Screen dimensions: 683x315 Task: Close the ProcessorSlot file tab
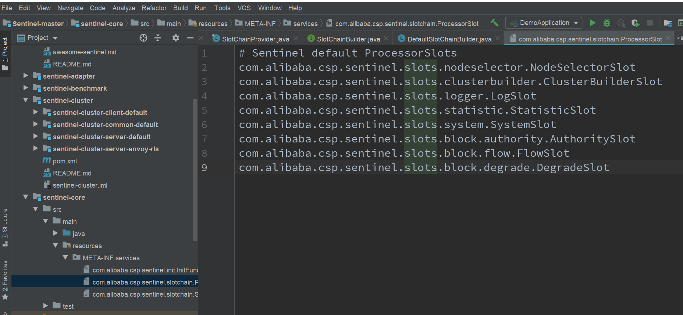click(x=668, y=38)
